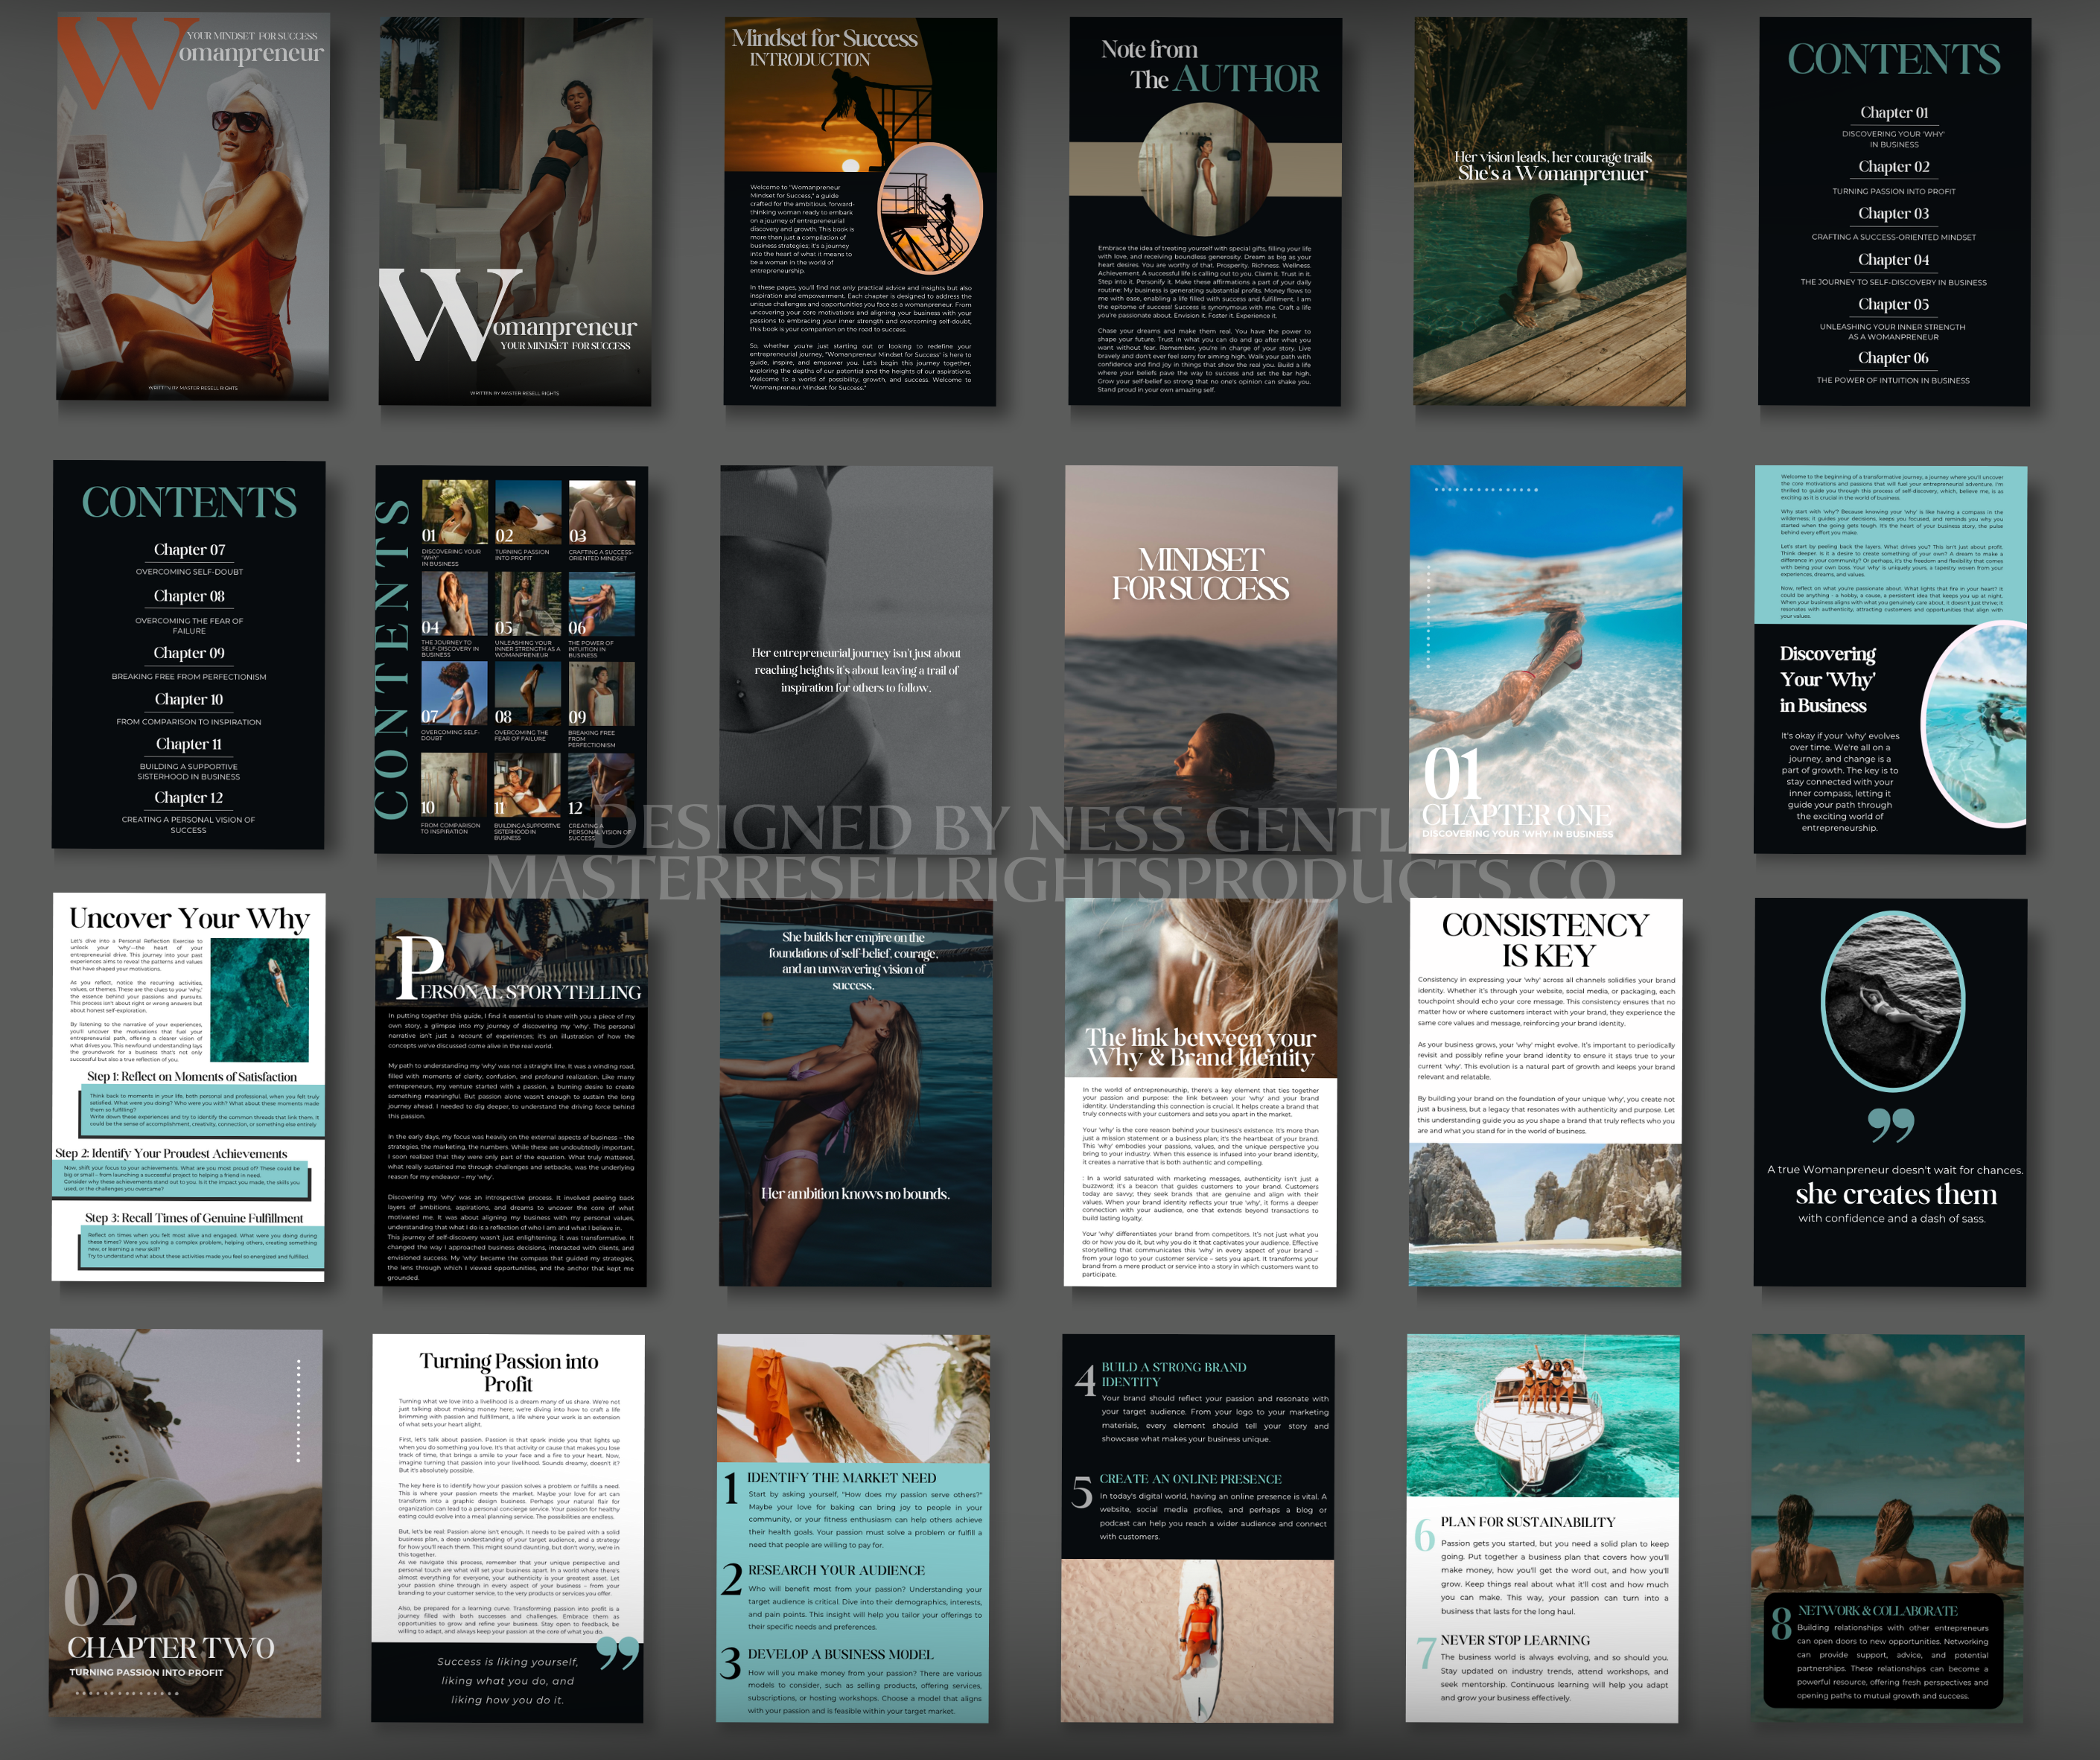The width and height of the screenshot is (2100, 1760).
Task: Open the Mindset For Success ocean page
Action: 1200,660
